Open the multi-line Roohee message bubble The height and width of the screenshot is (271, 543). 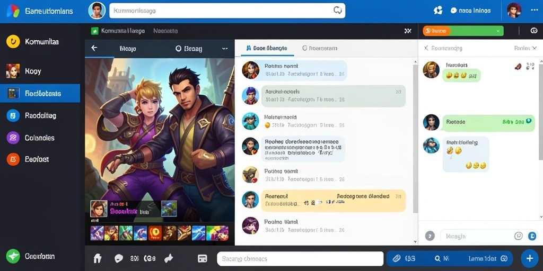point(303,149)
